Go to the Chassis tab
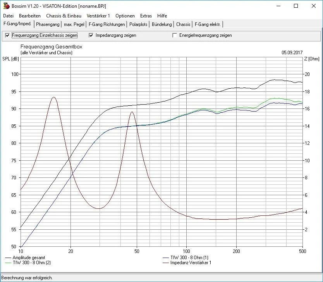This screenshot has width=323, height=282. [183, 24]
